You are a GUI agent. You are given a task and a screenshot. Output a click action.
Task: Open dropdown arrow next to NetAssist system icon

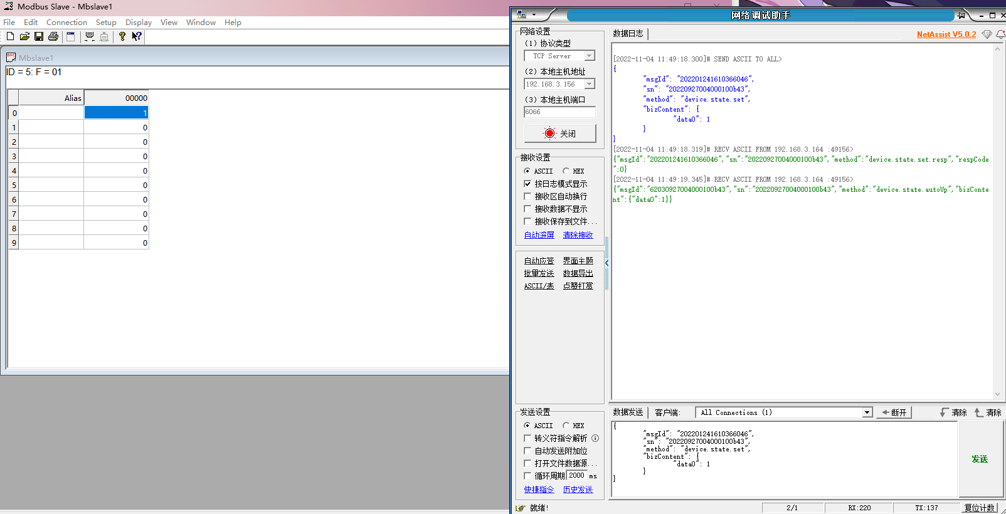pos(534,15)
